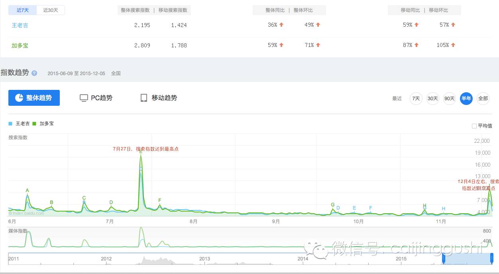499x274 pixels.
Task: Click green news marker F after the peak
Action: [x=160, y=200]
